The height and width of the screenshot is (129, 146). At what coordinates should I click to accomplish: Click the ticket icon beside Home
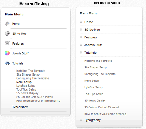point(7,24)
